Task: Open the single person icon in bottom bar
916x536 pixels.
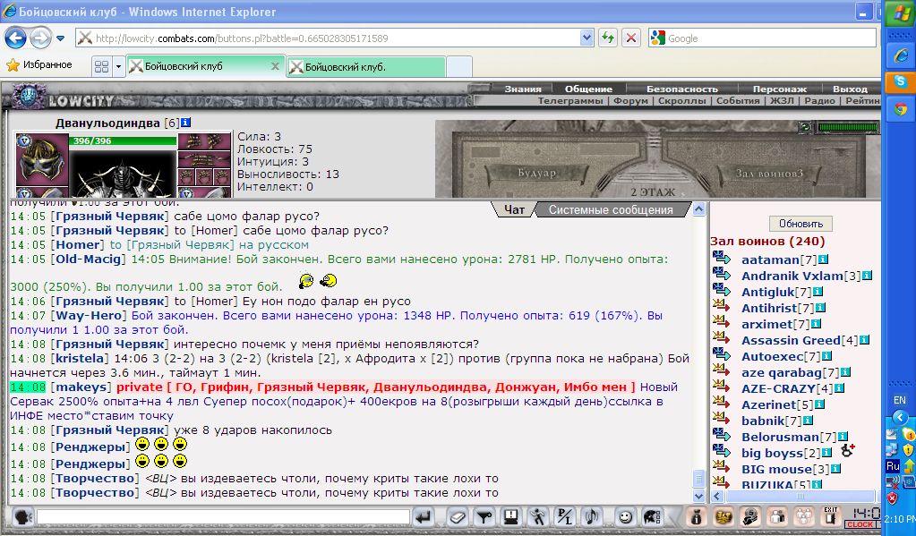Action: [x=777, y=516]
